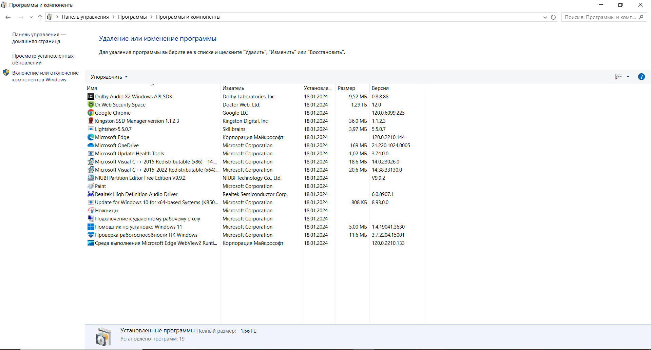This screenshot has width=651, height=350.
Task: Click the Visual C++ 2015-2022 Redistributable (x64) icon
Action: tap(91, 170)
